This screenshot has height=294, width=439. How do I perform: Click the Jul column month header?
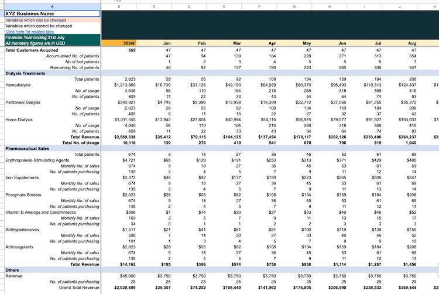tap(378, 43)
